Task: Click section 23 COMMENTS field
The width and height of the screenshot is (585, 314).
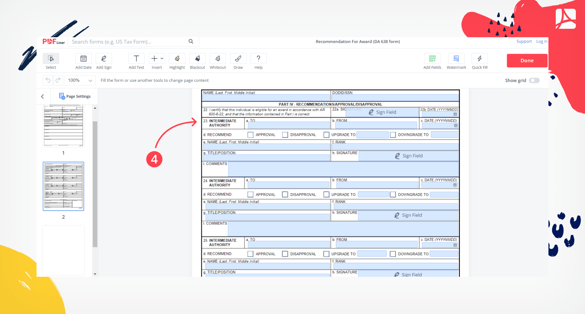Action: [x=343, y=169]
